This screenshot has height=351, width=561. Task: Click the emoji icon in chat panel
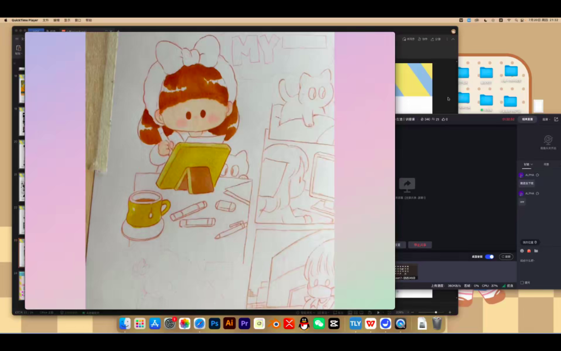[522, 251]
